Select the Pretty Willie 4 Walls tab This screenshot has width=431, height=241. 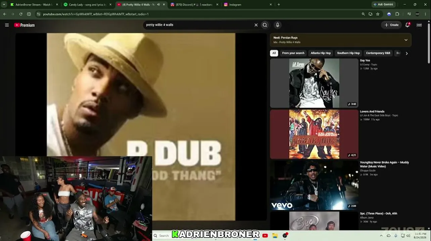pos(141,5)
